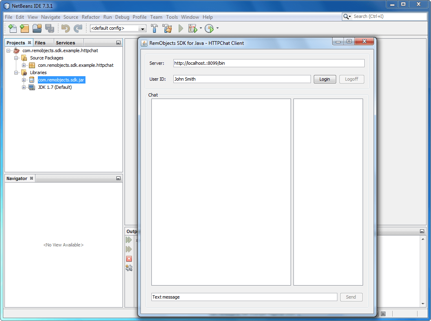Click the Server URL field
This screenshot has width=431, height=321.
(269, 63)
